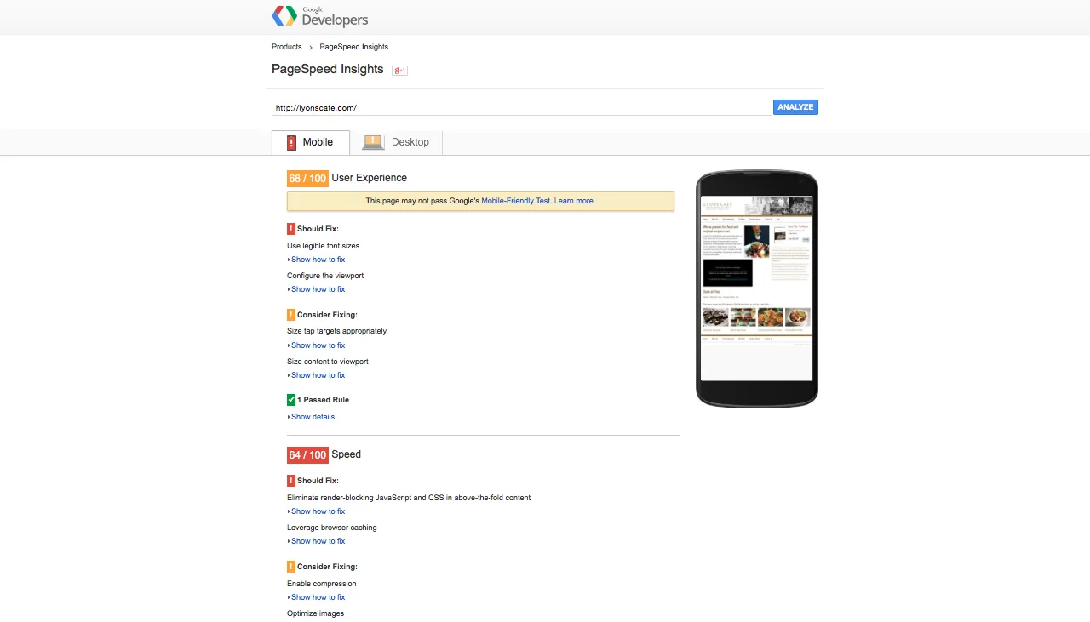Screen dimensions: 1090x622
Task: Click the green checkmark Passed Rule icon
Action: [x=291, y=400]
